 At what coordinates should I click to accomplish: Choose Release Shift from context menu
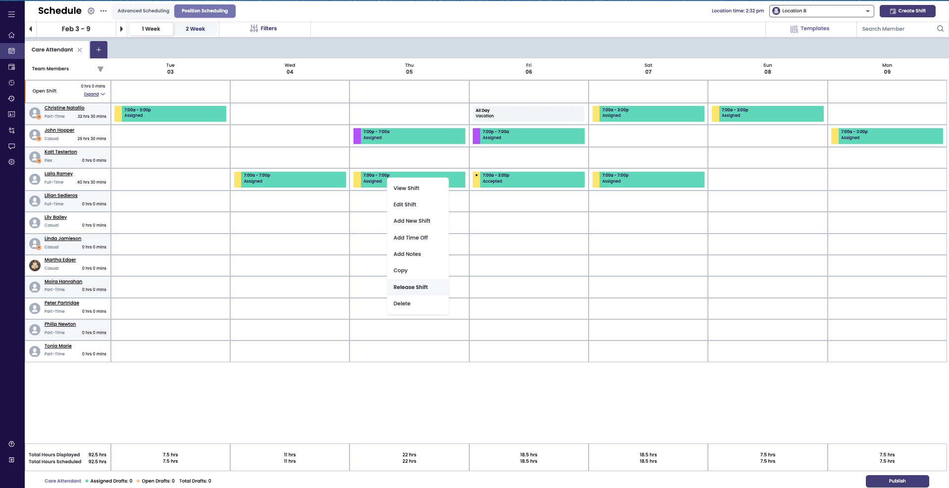point(410,287)
